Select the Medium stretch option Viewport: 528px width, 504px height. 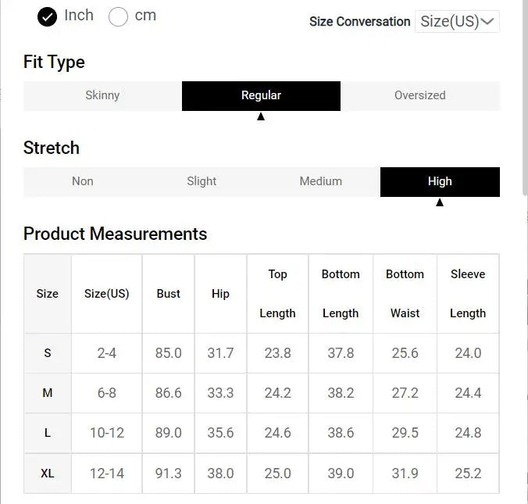tap(321, 182)
